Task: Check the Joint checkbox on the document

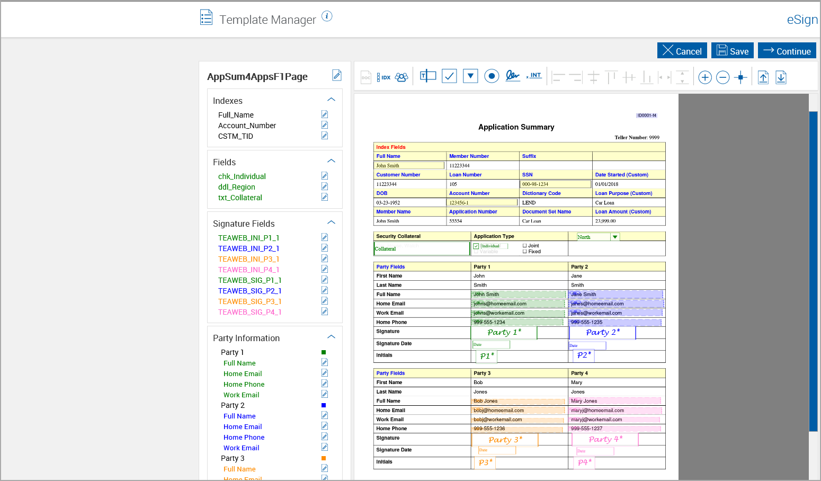Action: point(524,246)
